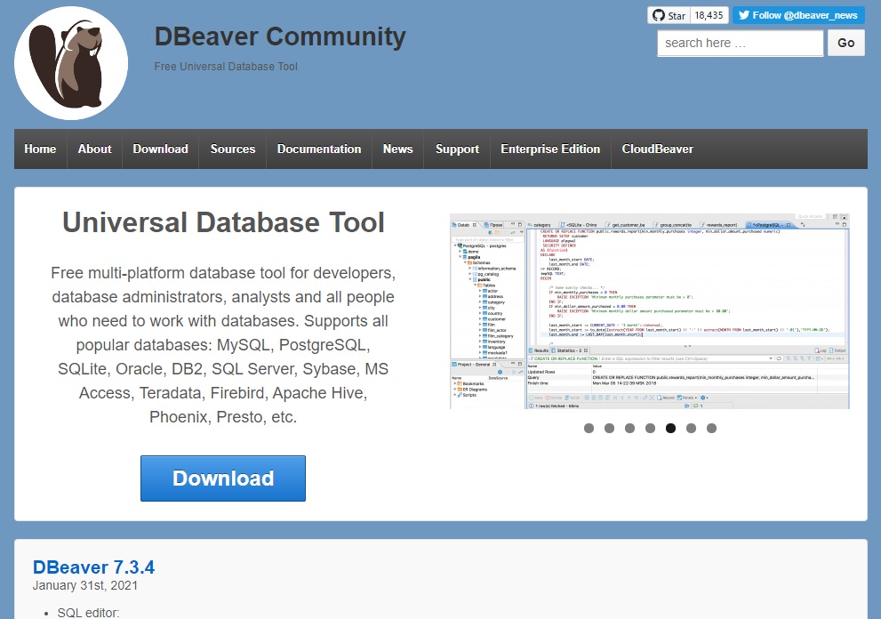Viewport: 881px width, 619px height.
Task: Open the 18,435 star count link
Action: [x=709, y=15]
